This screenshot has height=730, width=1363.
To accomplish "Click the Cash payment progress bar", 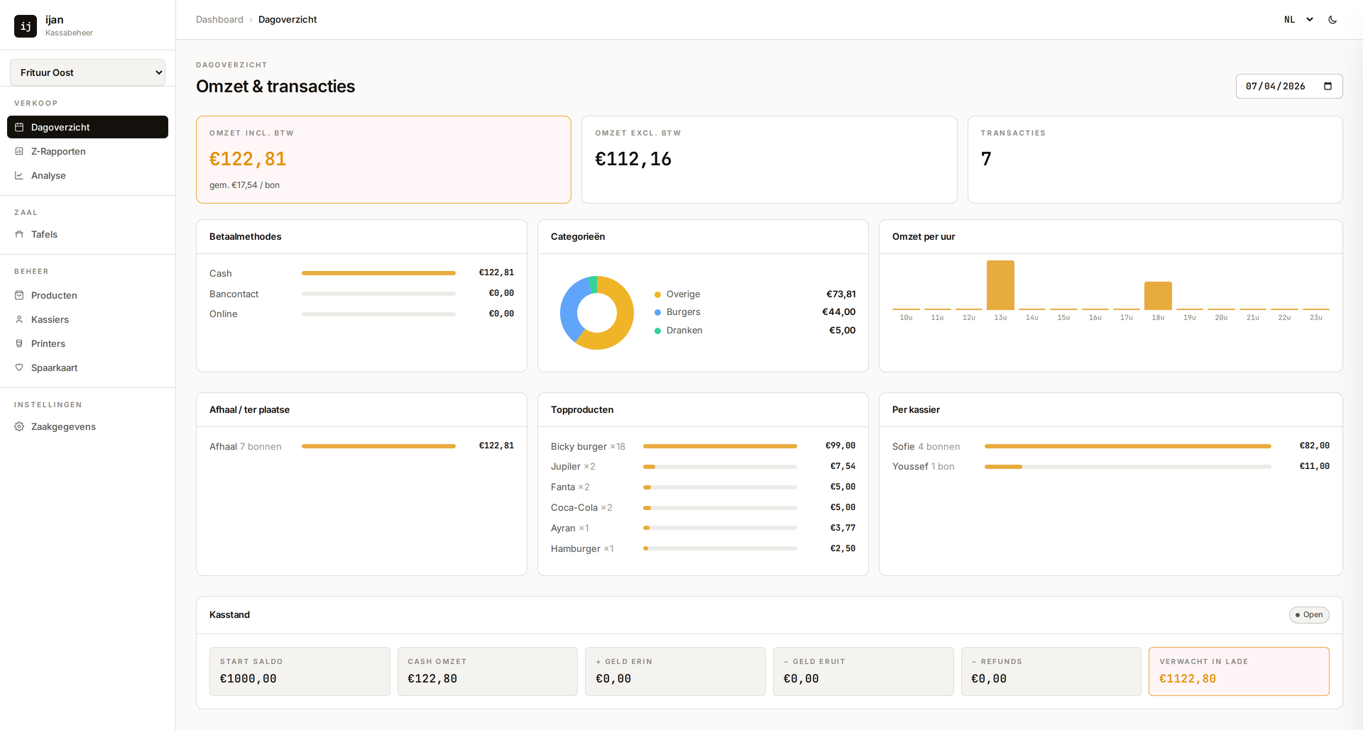I will [x=378, y=273].
